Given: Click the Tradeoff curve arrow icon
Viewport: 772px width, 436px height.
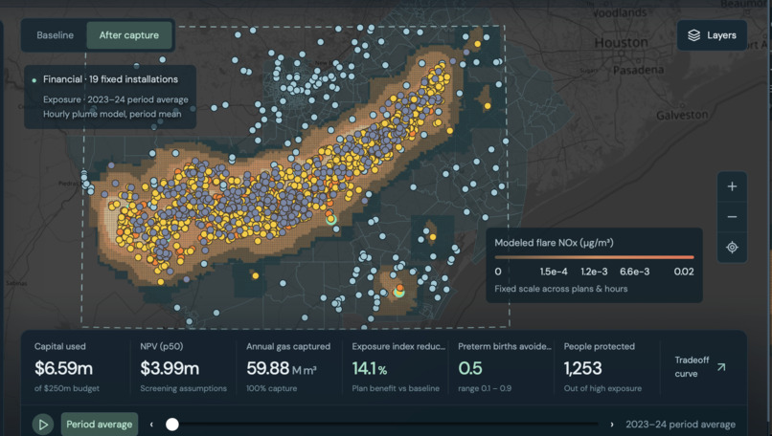Looking at the screenshot, I should pyautogui.click(x=721, y=367).
